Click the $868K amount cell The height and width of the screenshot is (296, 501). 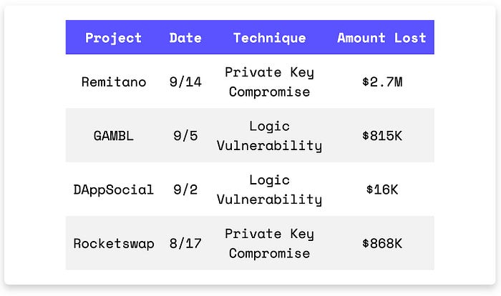point(382,244)
